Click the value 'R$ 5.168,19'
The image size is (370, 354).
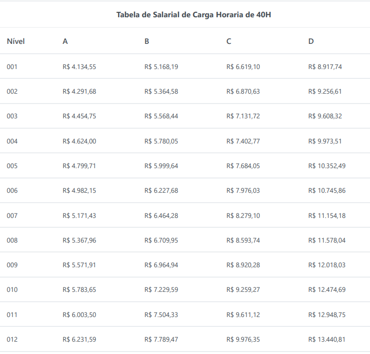[x=161, y=67]
